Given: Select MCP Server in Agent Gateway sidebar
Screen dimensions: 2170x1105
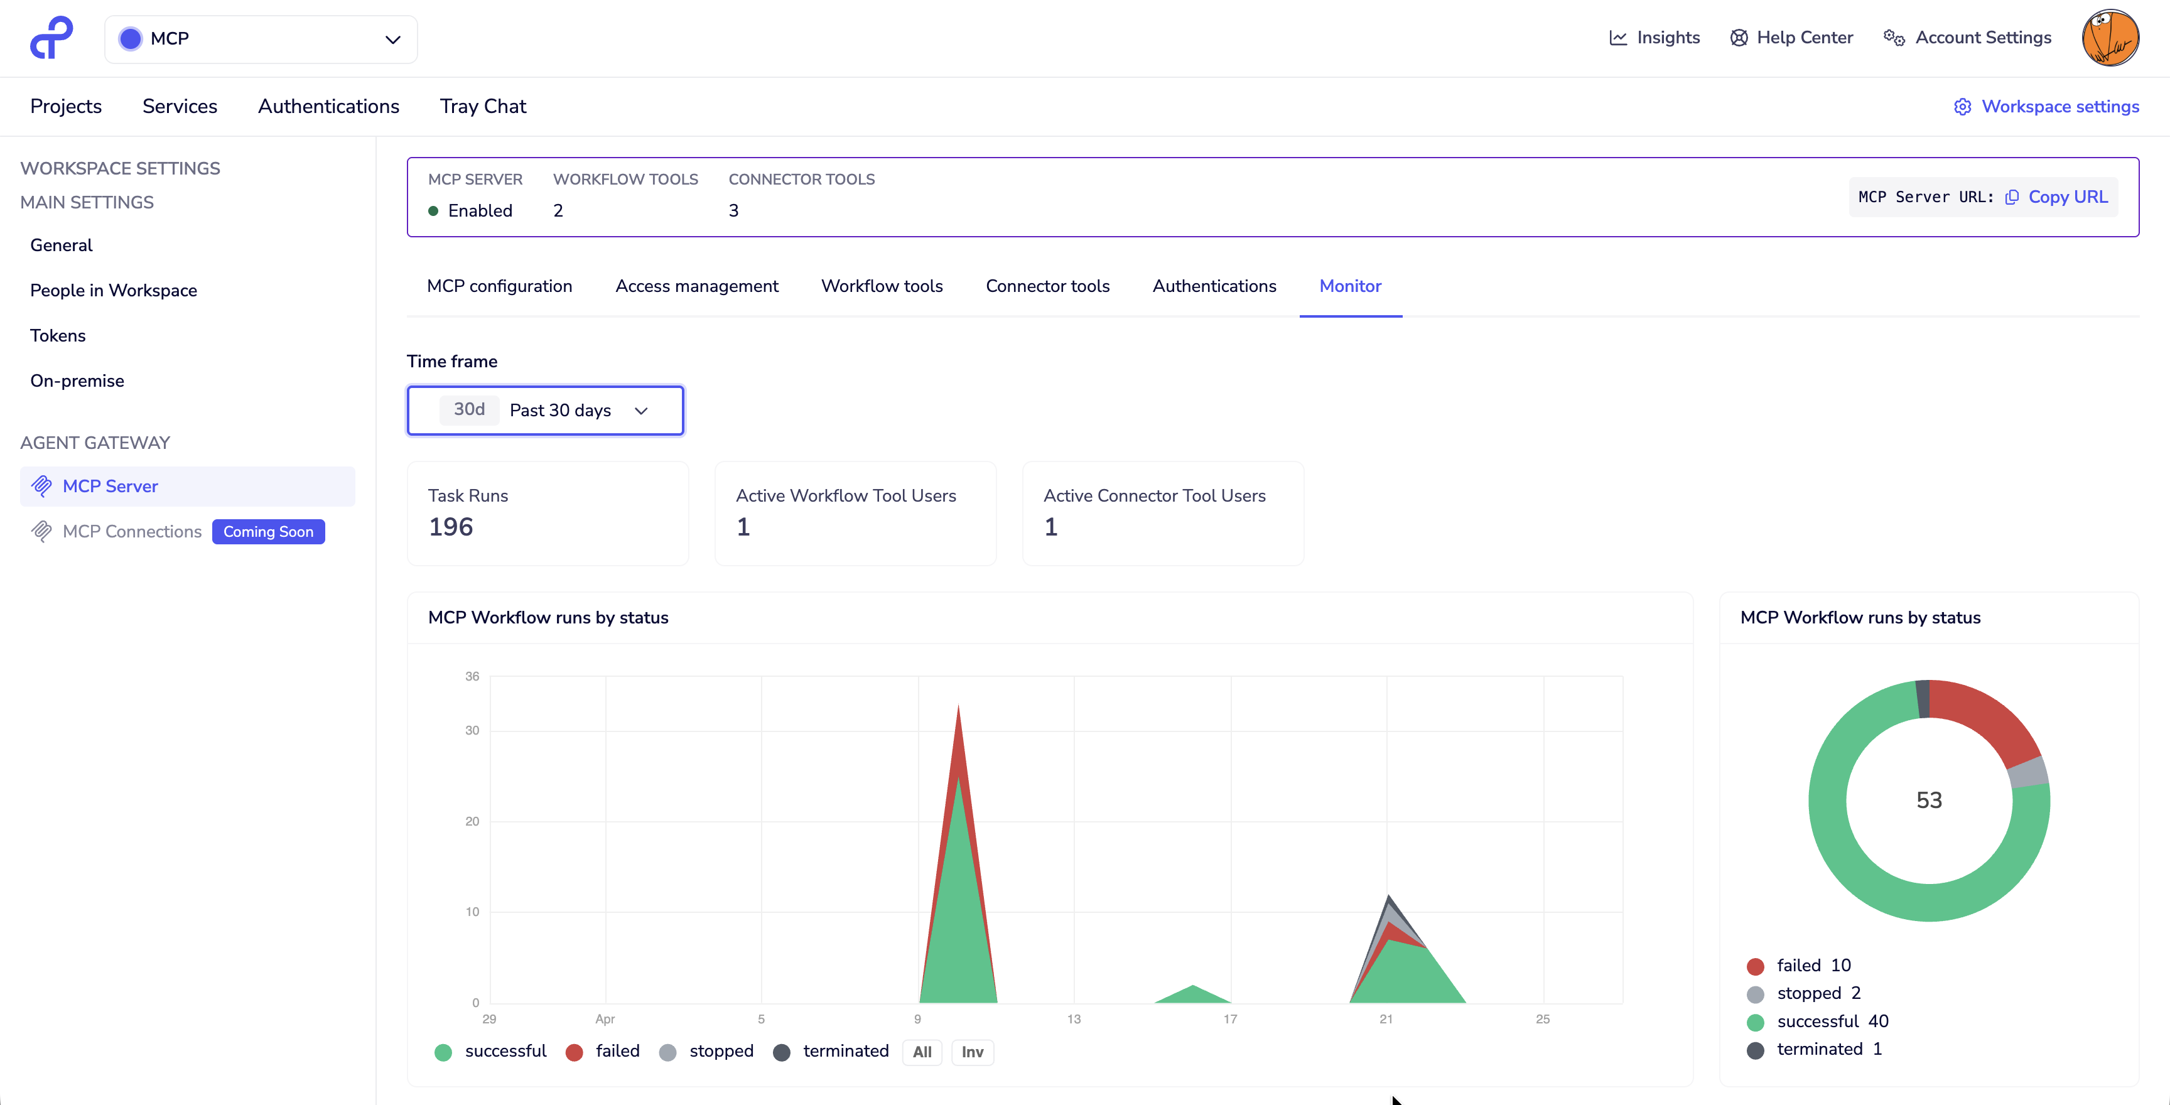Looking at the screenshot, I should (187, 486).
